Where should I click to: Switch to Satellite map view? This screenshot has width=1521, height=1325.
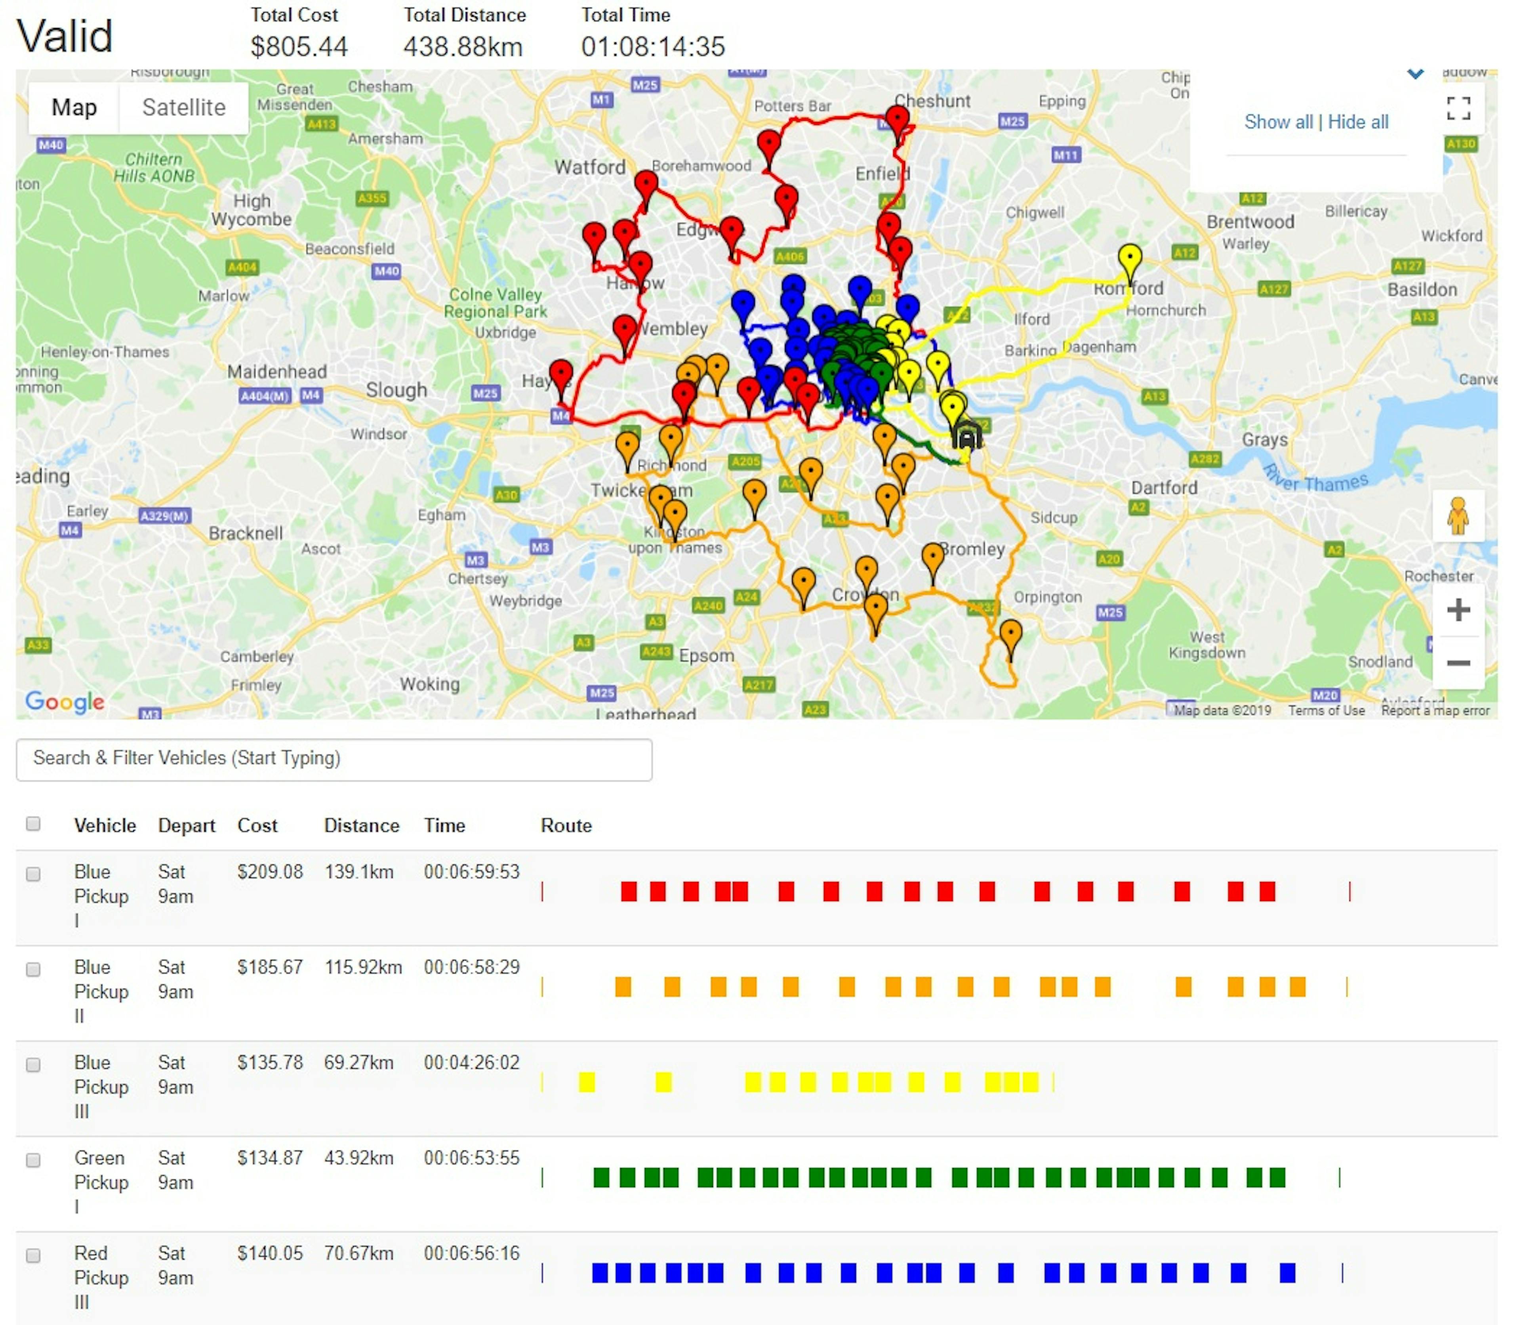pos(183,108)
